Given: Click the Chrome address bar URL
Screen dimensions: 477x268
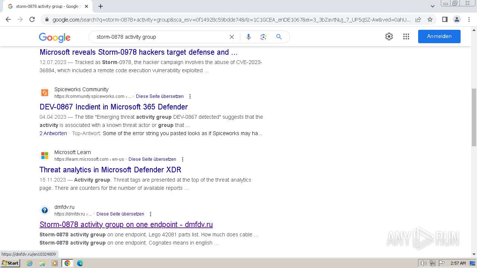Looking at the screenshot, I should click(231, 19).
